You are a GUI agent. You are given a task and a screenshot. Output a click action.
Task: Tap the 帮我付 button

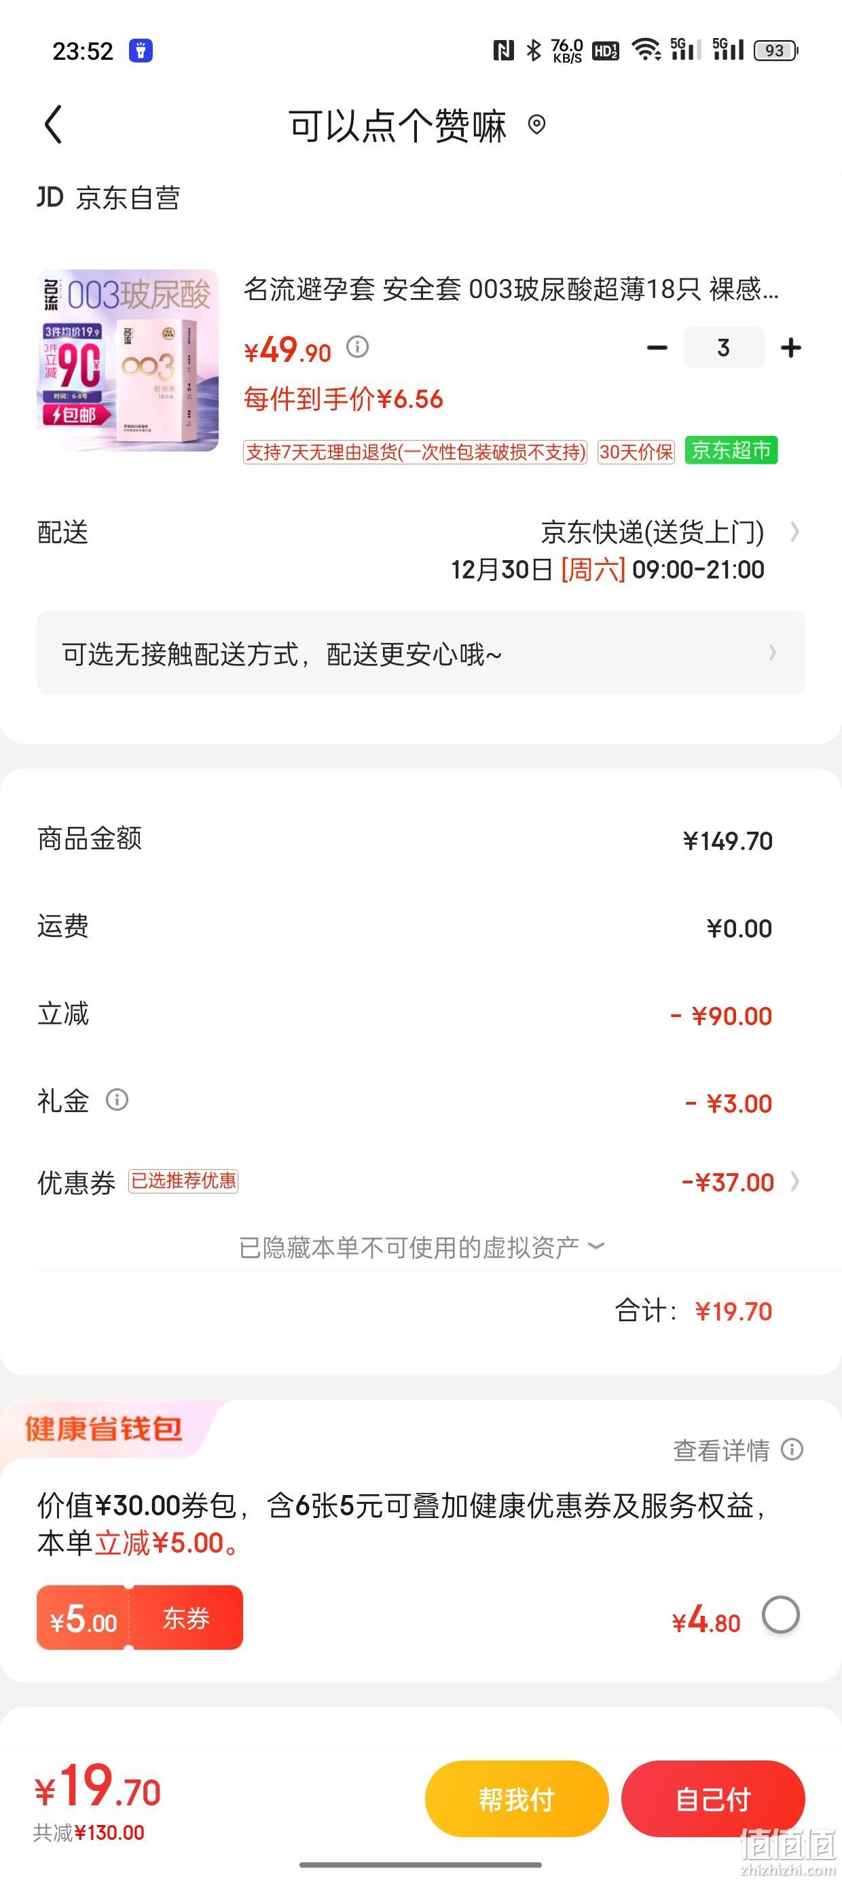pyautogui.click(x=517, y=1798)
